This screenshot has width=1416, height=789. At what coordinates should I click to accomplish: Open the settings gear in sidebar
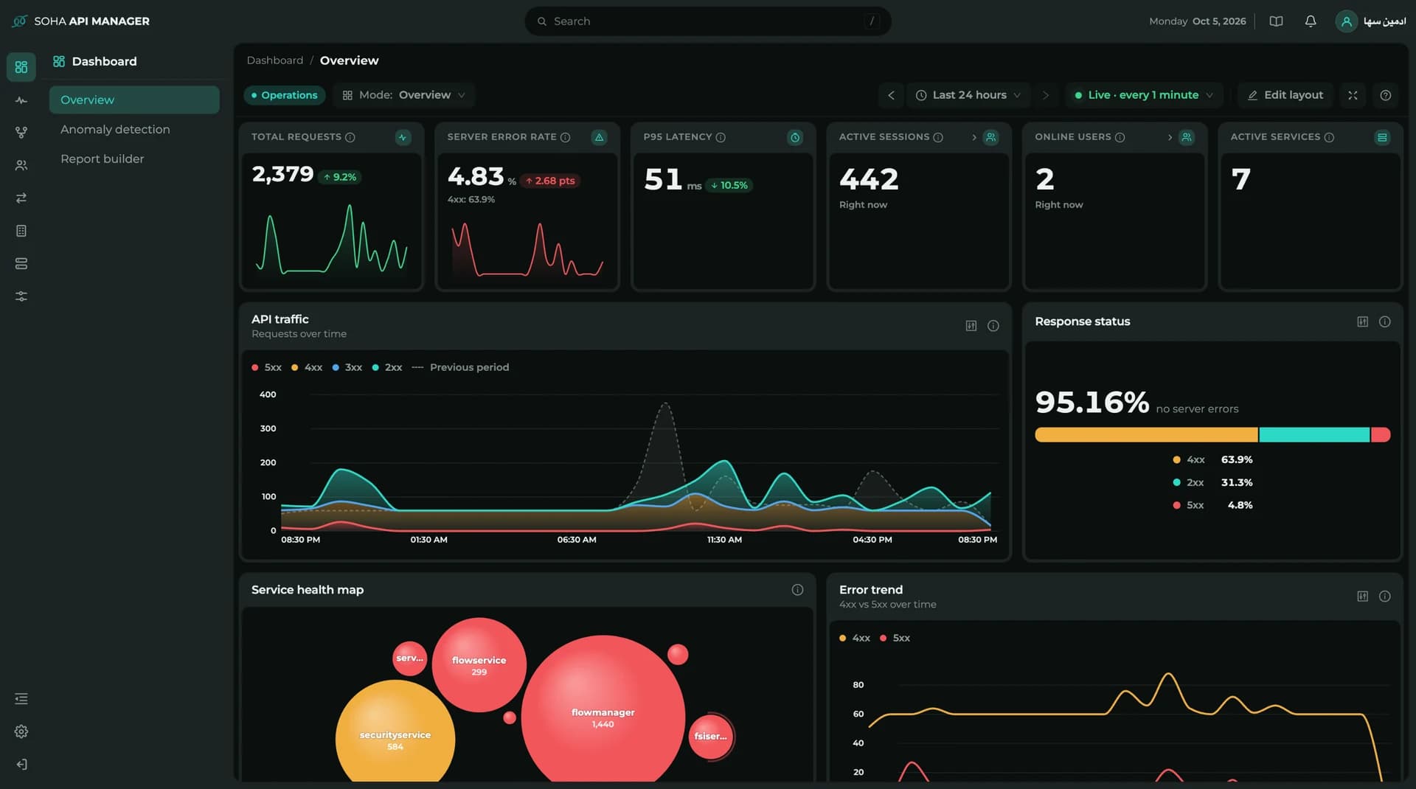[x=21, y=731]
